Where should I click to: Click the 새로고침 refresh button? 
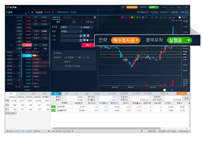coord(185,12)
